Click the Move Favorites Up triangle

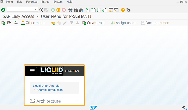tap(77, 23)
